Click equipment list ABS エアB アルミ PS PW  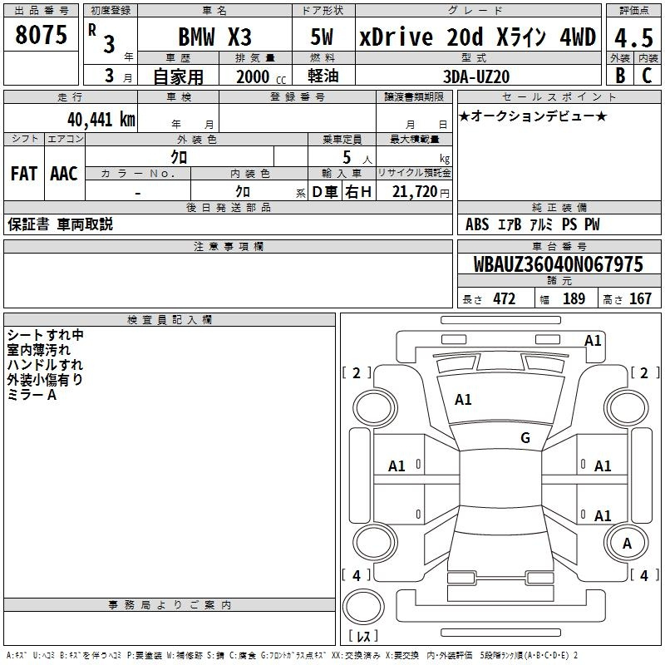[532, 224]
